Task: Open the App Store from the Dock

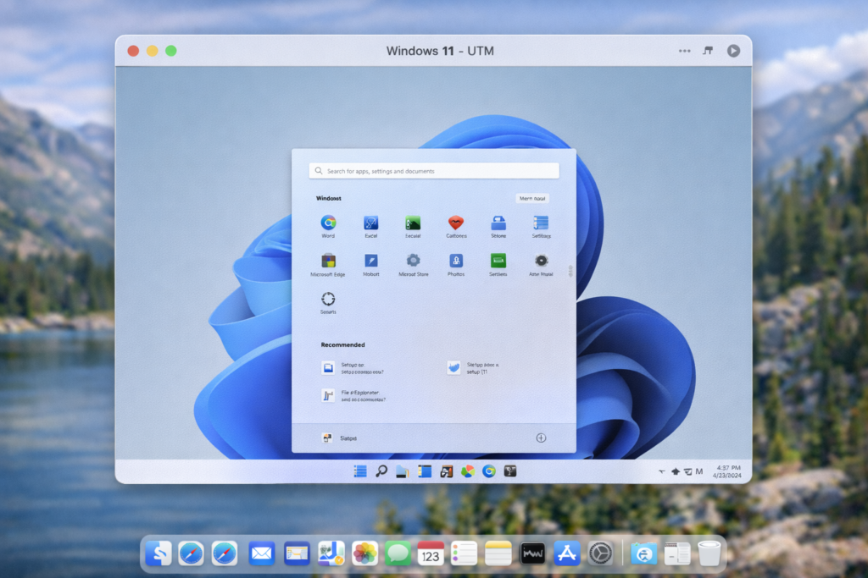Action: click(x=566, y=553)
